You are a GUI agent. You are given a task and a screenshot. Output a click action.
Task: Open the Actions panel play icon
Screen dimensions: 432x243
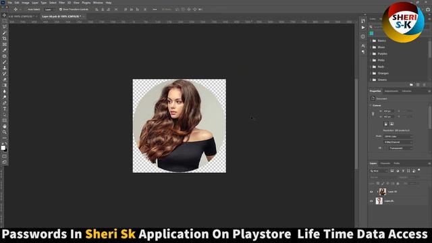click(363, 28)
